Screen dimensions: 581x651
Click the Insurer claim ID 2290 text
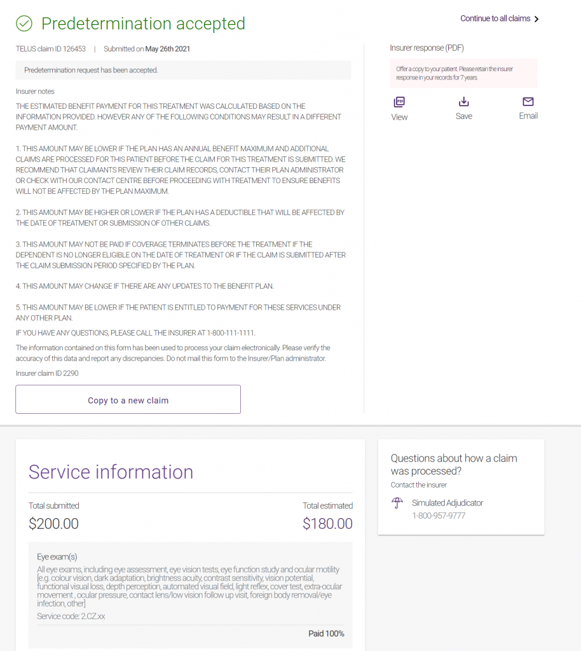pos(47,373)
